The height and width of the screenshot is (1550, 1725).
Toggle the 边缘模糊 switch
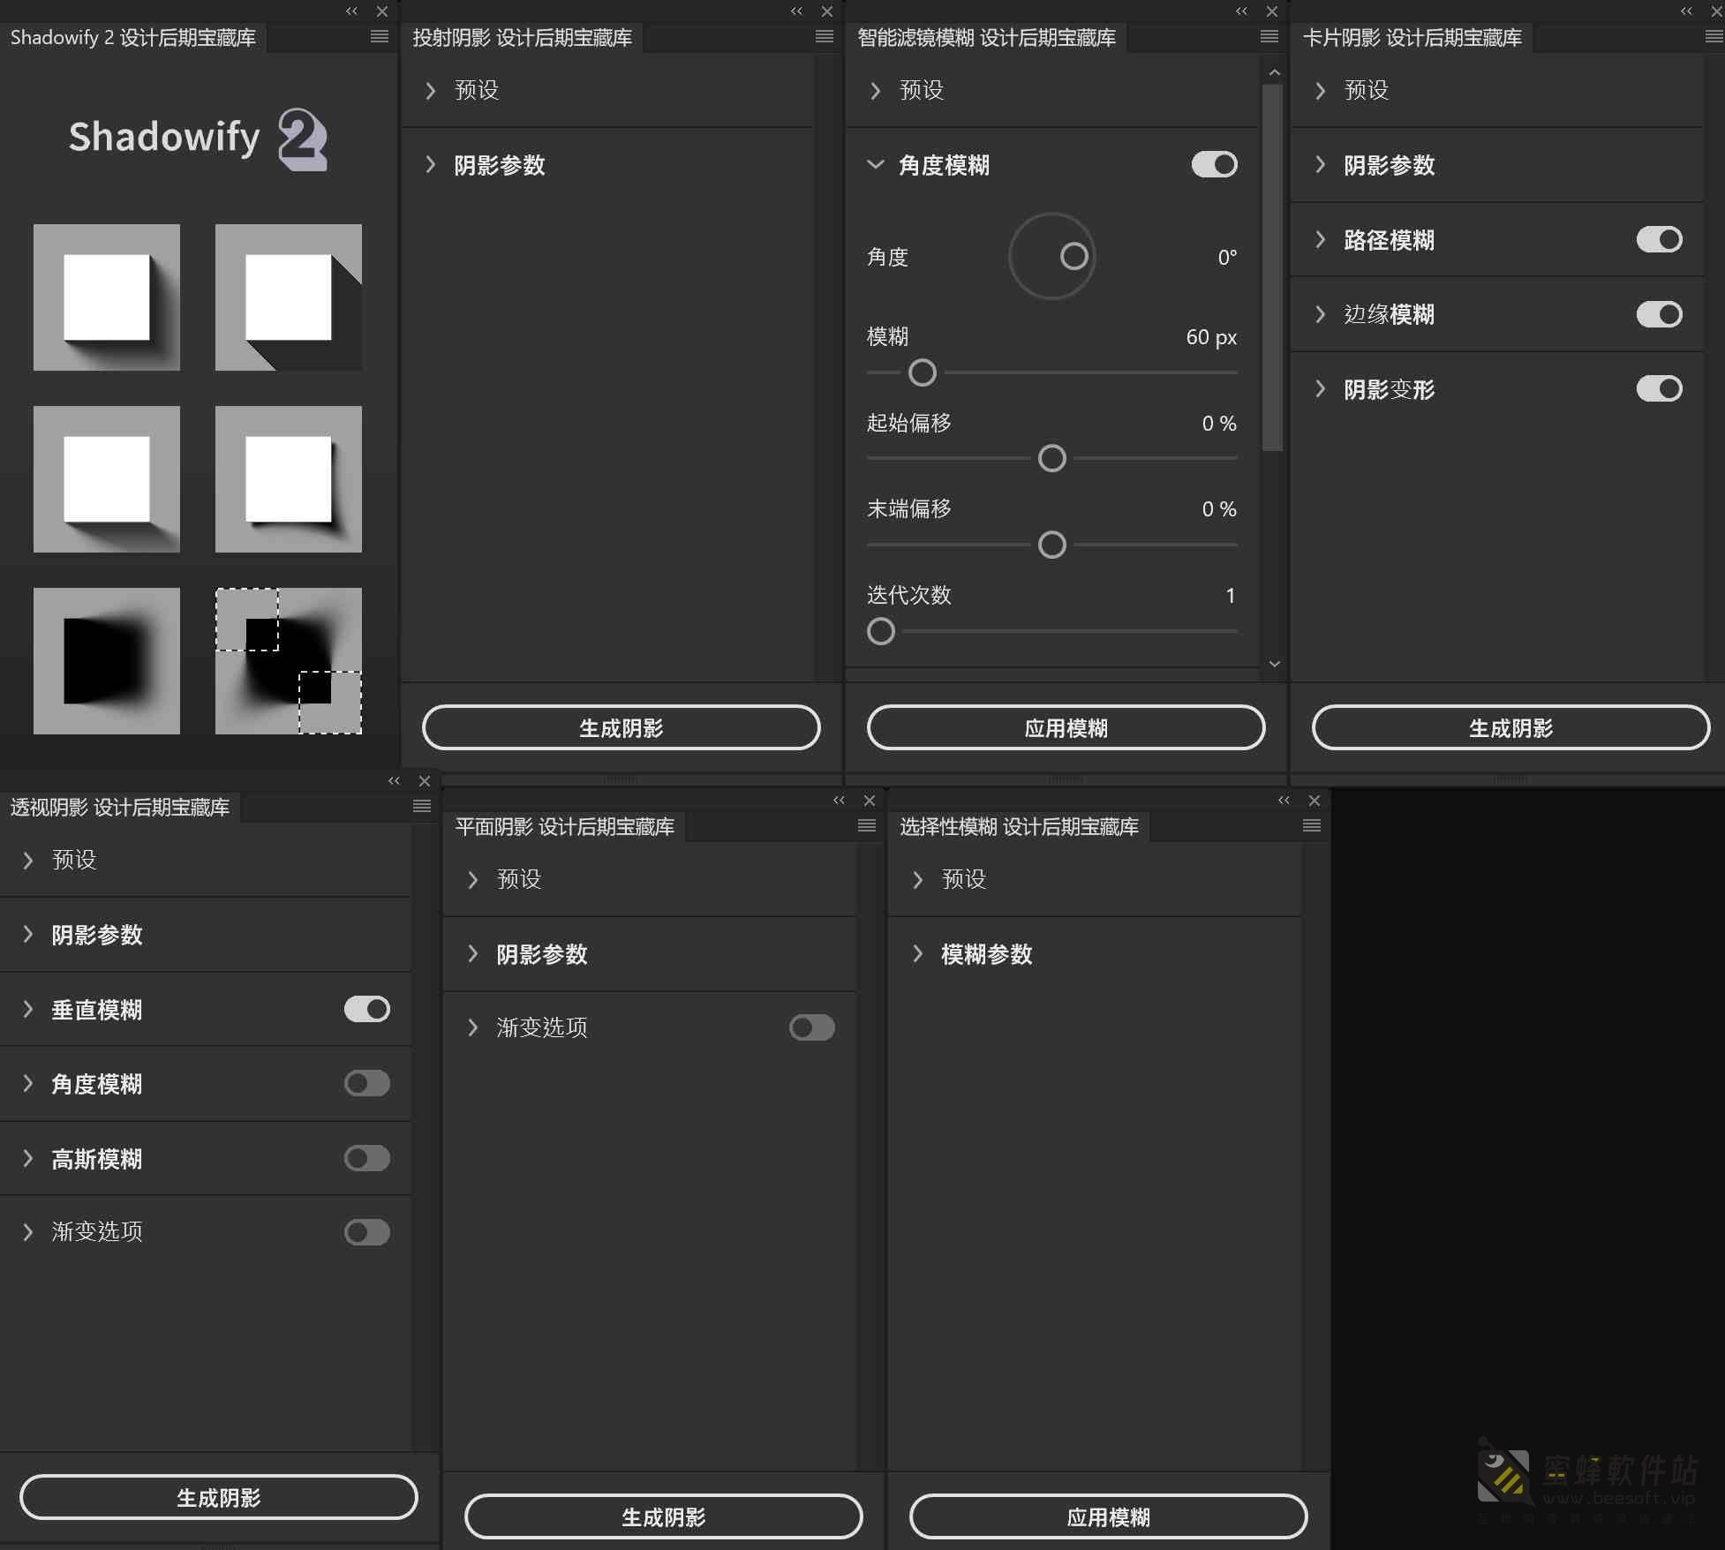pos(1660,314)
